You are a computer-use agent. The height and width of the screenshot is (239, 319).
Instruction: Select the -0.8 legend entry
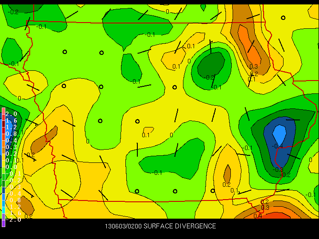click(x=13, y=200)
